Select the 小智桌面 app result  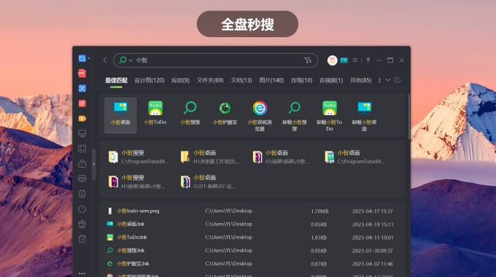click(x=120, y=115)
